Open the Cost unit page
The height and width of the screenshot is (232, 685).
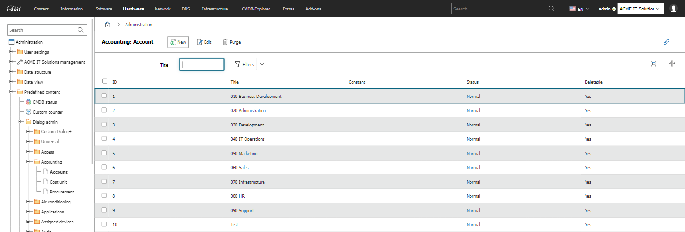click(x=58, y=182)
